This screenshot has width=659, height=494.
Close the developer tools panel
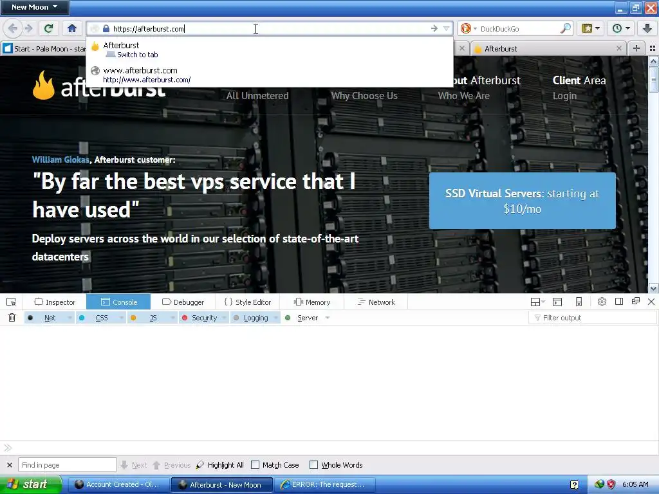(x=651, y=301)
